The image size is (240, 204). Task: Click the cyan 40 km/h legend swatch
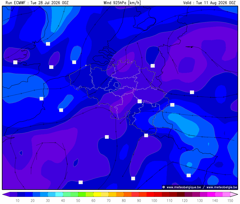(x=59, y=194)
